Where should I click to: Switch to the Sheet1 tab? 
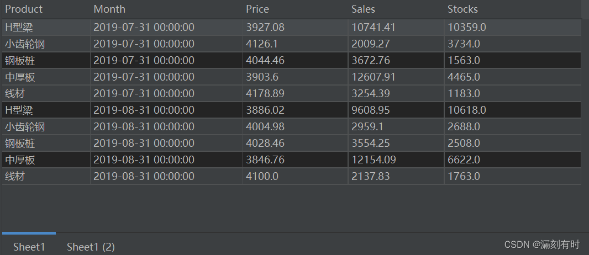click(29, 247)
